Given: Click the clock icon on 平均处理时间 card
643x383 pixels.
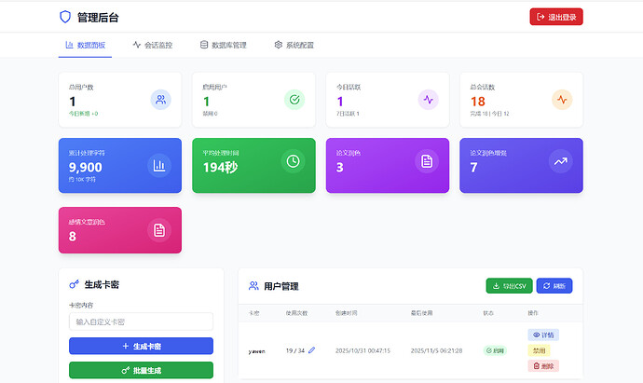Looking at the screenshot, I should pos(293,161).
